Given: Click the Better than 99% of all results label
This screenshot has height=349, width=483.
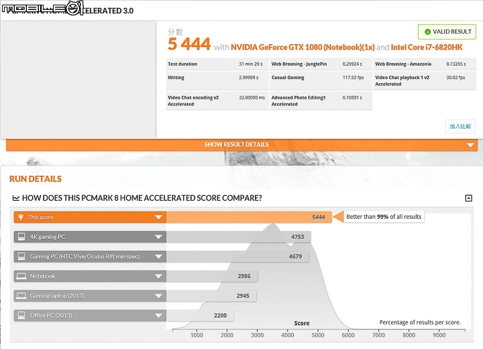Looking at the screenshot, I should tap(384, 217).
